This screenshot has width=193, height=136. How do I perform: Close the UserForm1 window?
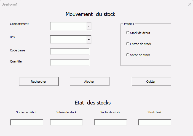point(190,4)
